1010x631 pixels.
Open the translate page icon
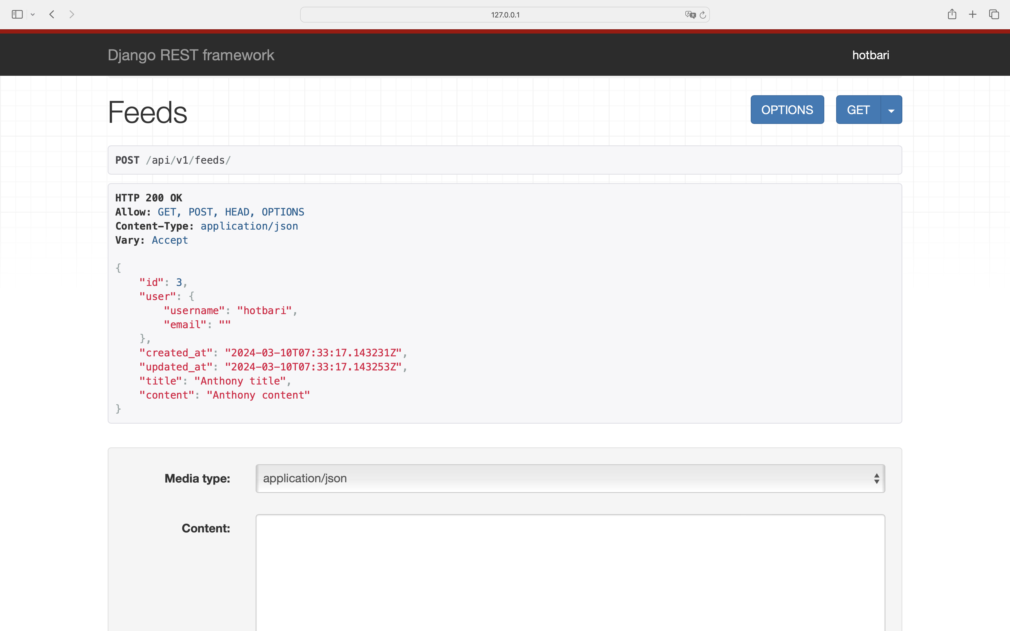pos(690,15)
